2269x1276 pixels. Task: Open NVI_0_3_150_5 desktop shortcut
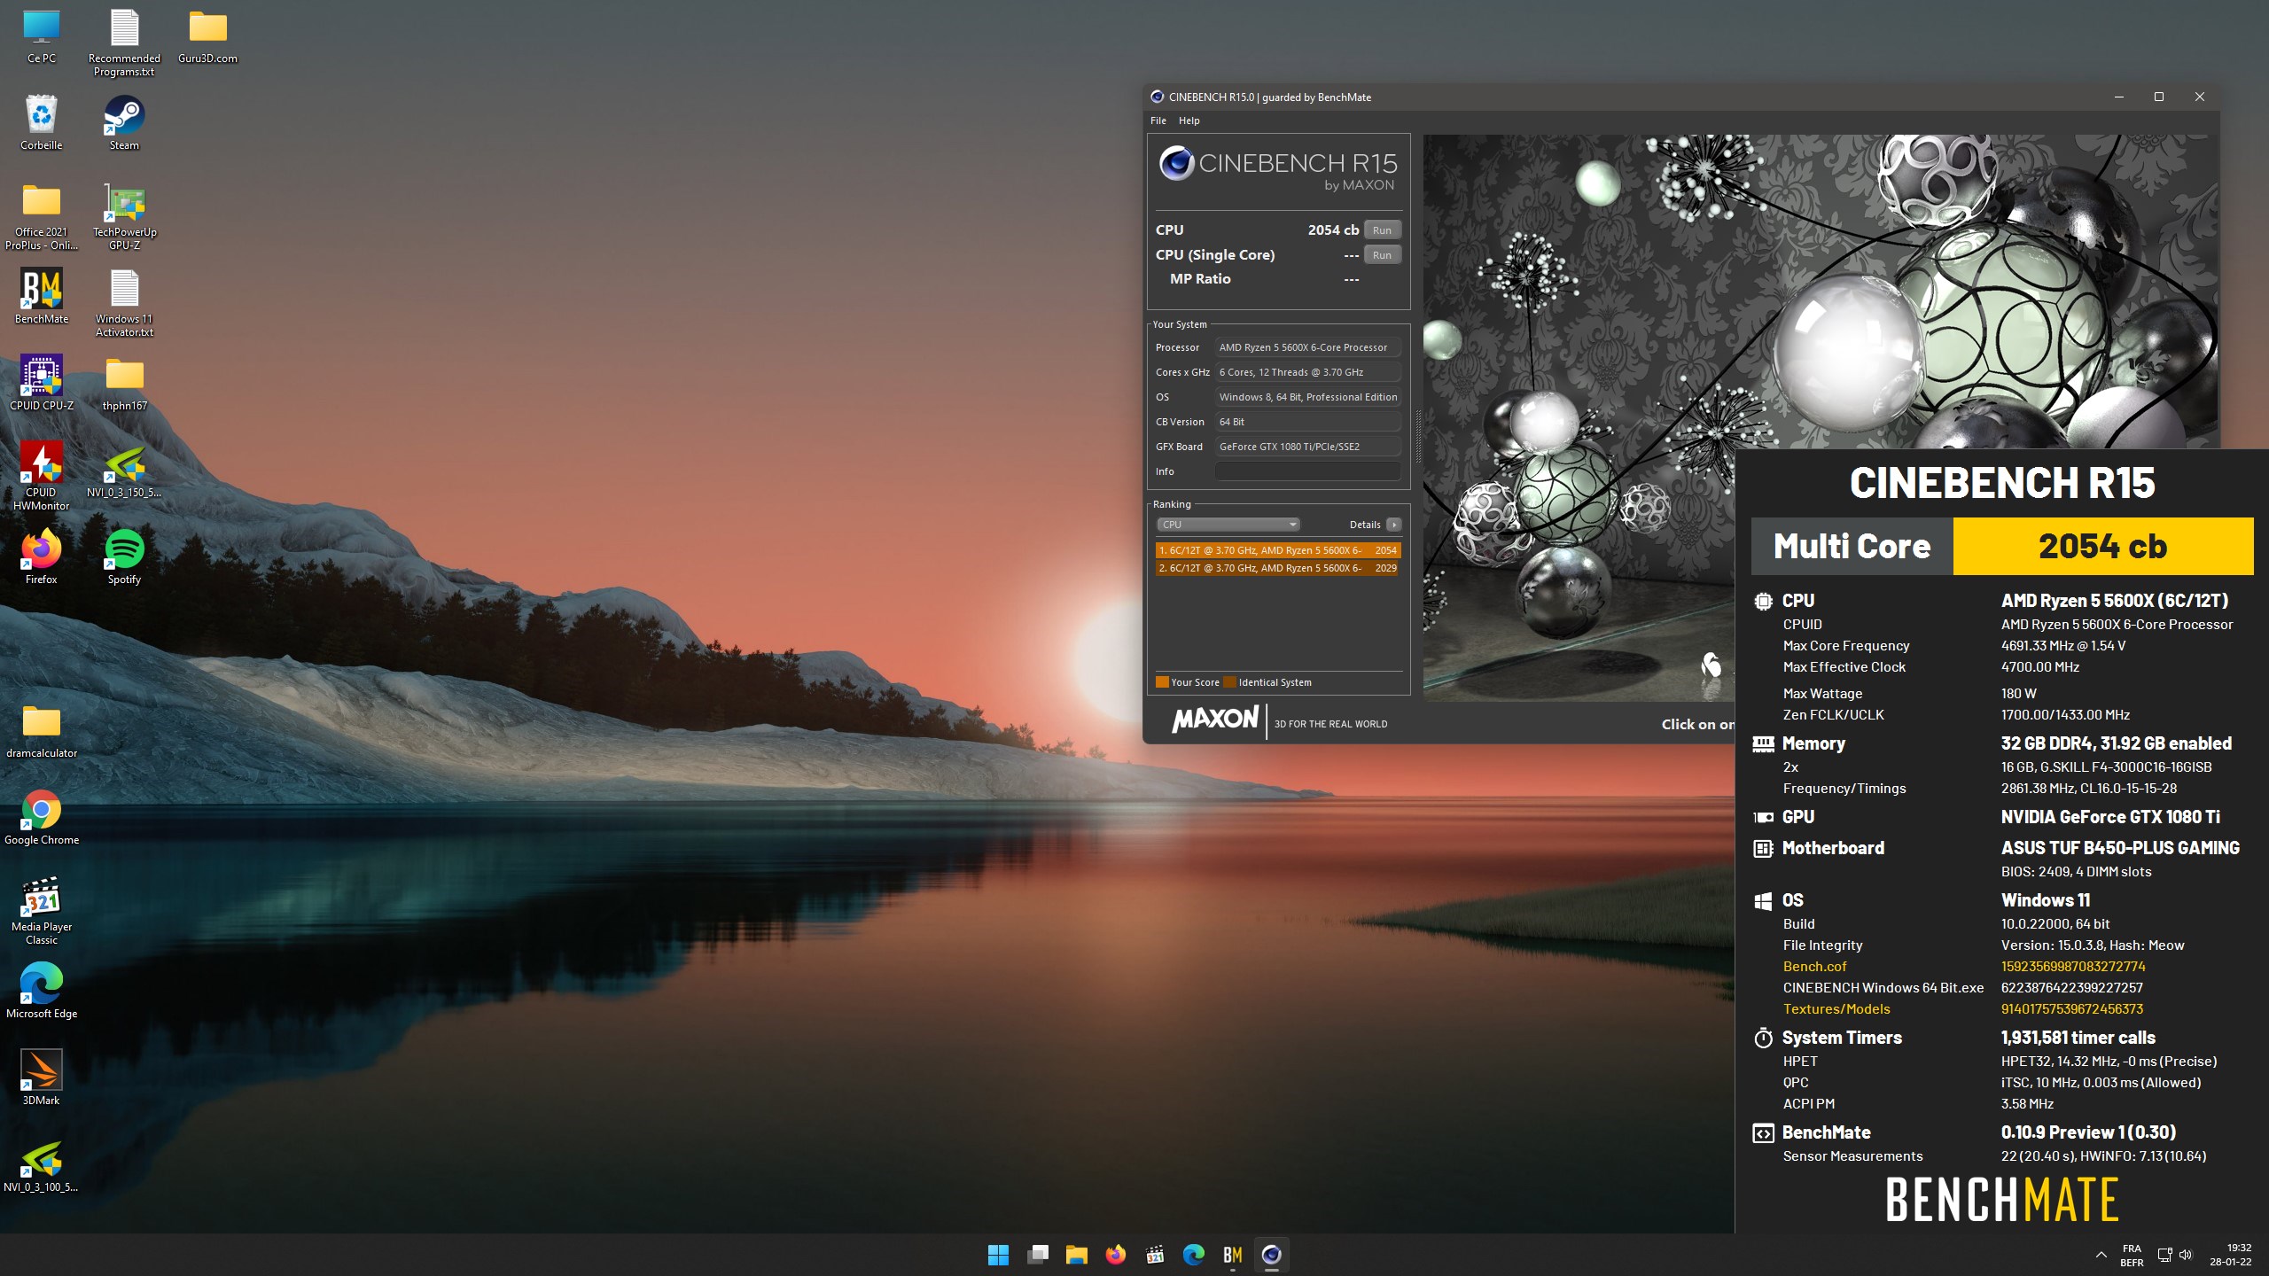pos(124,470)
